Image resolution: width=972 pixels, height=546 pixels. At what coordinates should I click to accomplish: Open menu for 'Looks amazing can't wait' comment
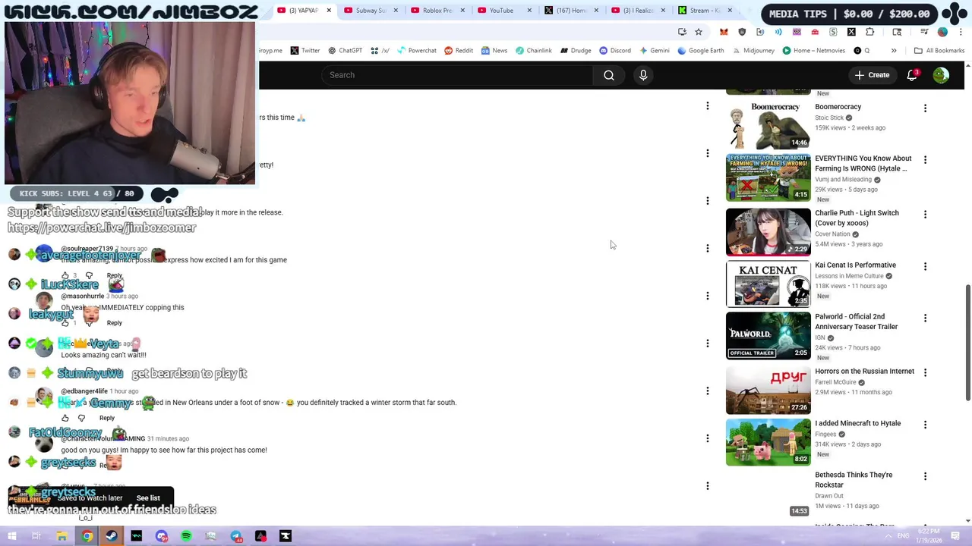pyautogui.click(x=708, y=343)
